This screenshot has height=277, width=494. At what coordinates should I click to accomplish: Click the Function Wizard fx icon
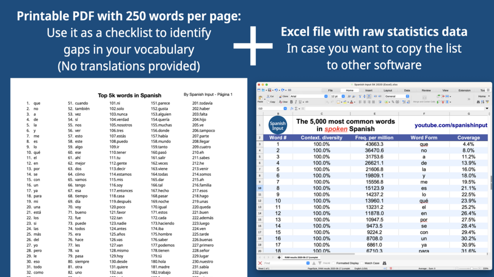(292, 108)
